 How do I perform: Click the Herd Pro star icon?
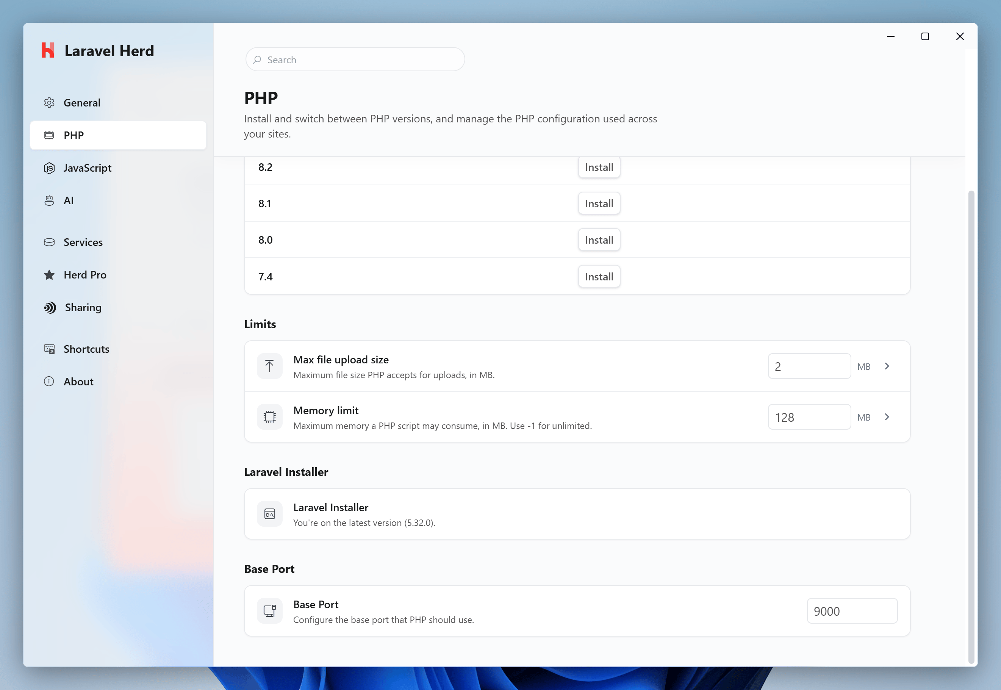pos(49,275)
